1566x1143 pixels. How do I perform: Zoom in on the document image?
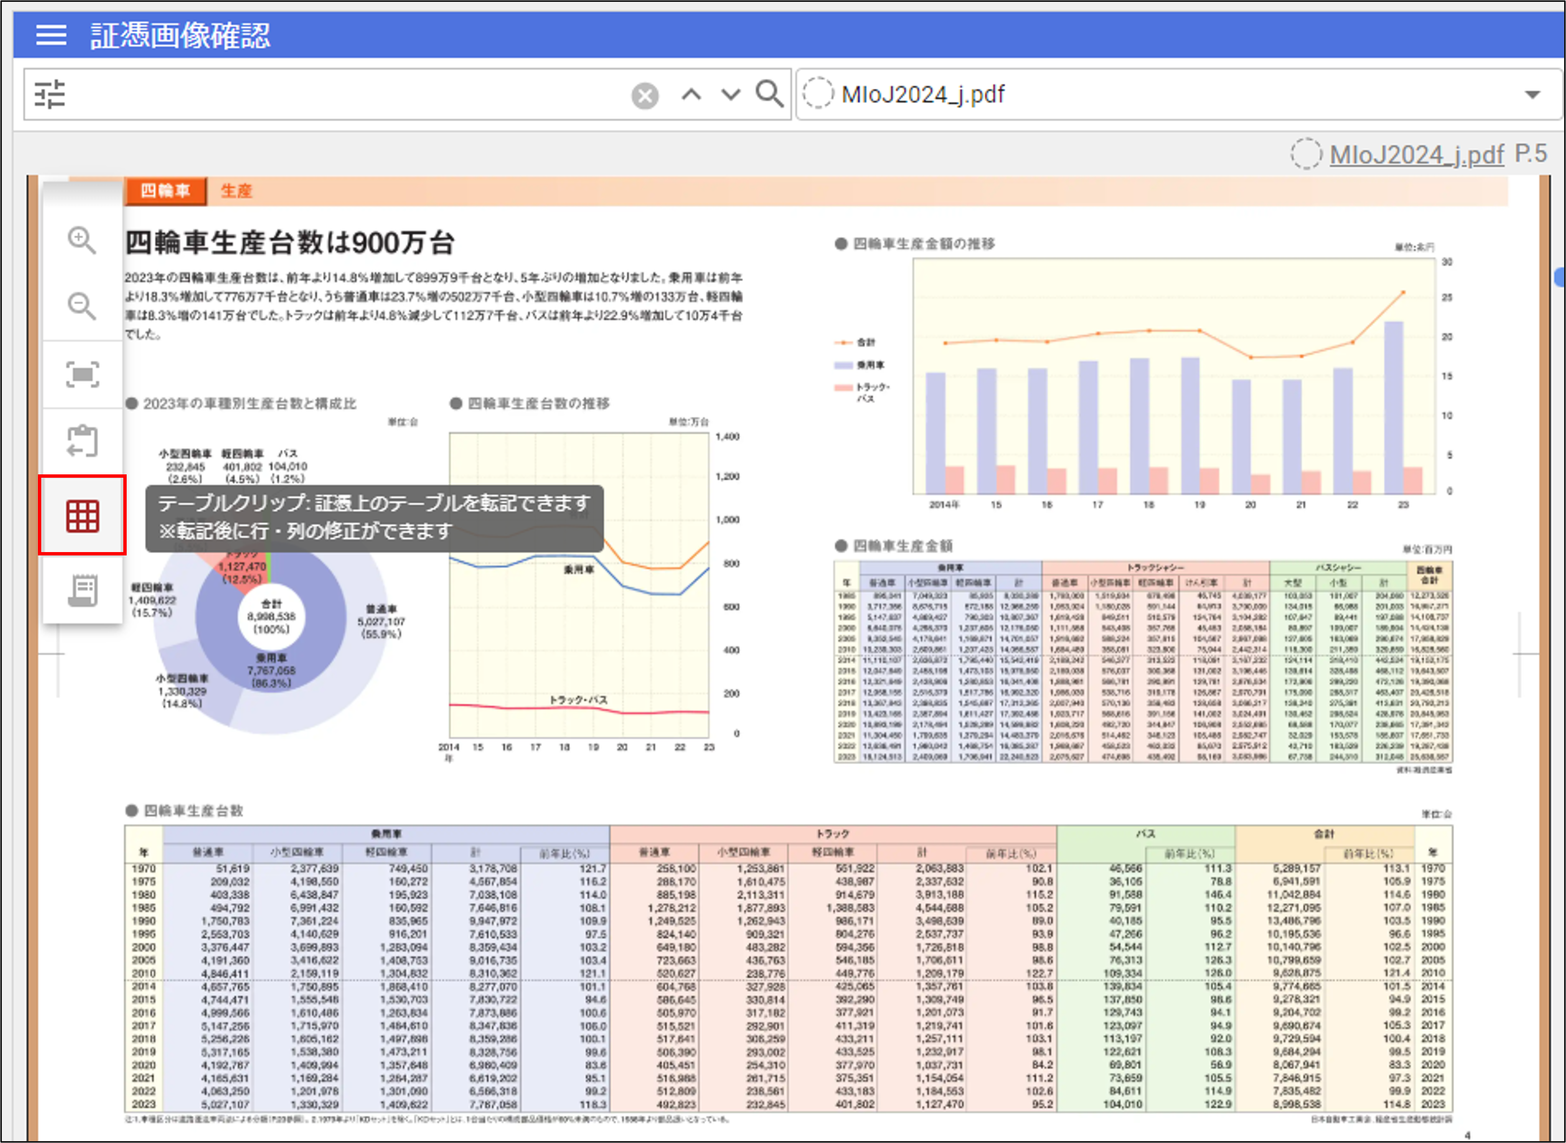pyautogui.click(x=82, y=240)
